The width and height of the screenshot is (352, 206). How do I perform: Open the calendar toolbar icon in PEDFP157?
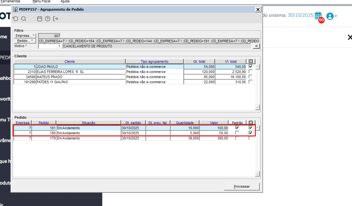(x=40, y=19)
